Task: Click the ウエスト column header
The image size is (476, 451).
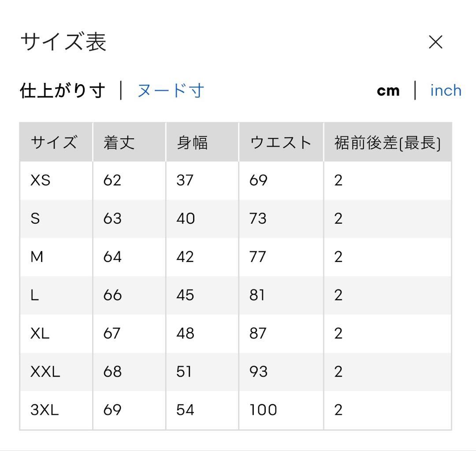Action: point(281,142)
